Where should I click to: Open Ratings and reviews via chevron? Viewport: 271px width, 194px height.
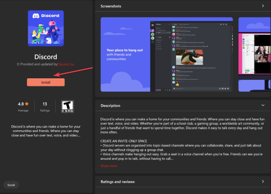(263, 181)
